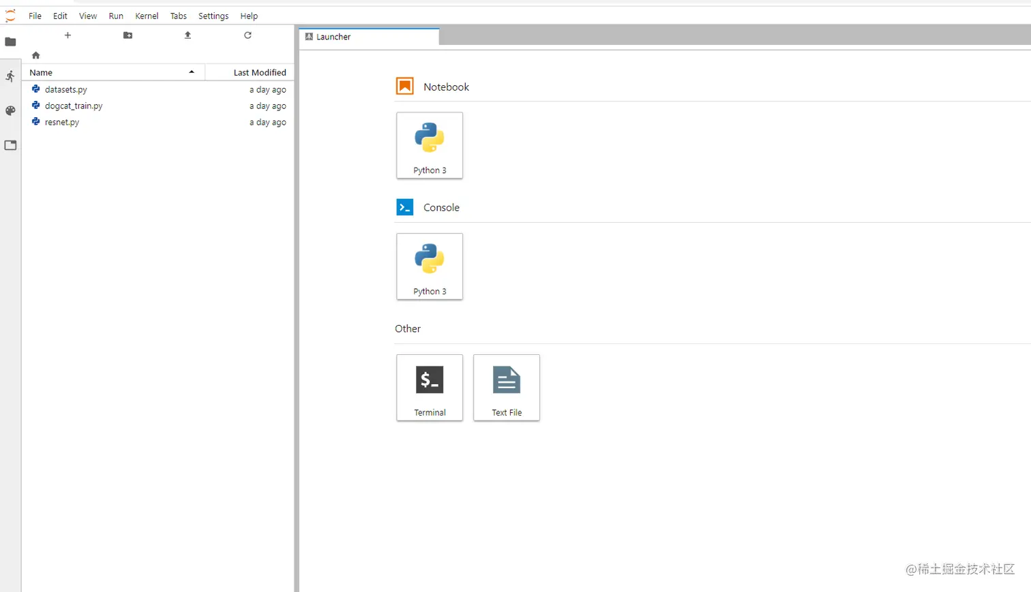Image resolution: width=1031 pixels, height=592 pixels.
Task: Select the Launcher tab
Action: click(x=369, y=37)
